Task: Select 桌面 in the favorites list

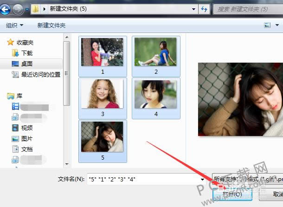Action: (27, 64)
